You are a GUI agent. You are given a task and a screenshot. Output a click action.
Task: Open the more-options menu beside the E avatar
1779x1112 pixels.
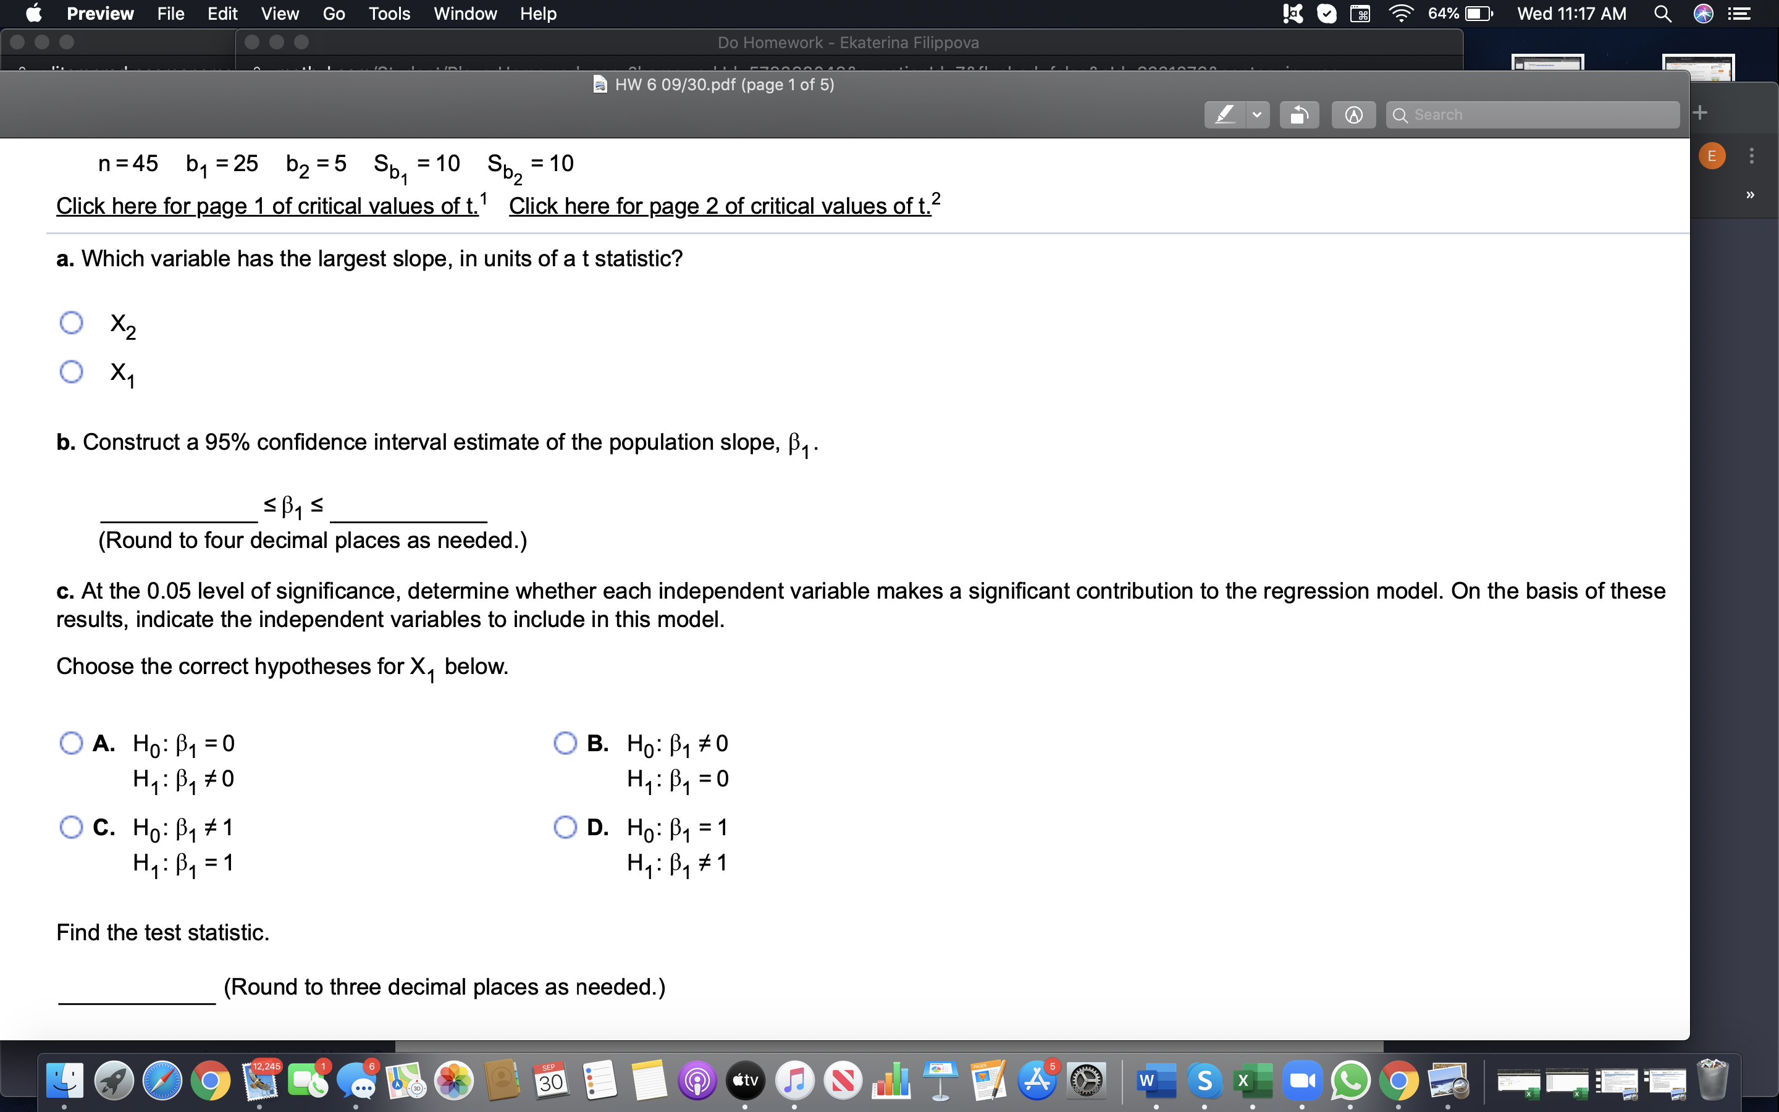(x=1752, y=155)
